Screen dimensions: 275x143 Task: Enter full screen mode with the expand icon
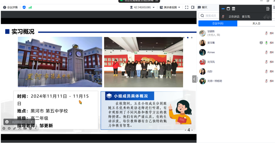coord(187,7)
